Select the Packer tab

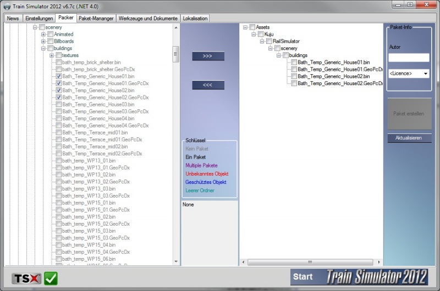[66, 18]
